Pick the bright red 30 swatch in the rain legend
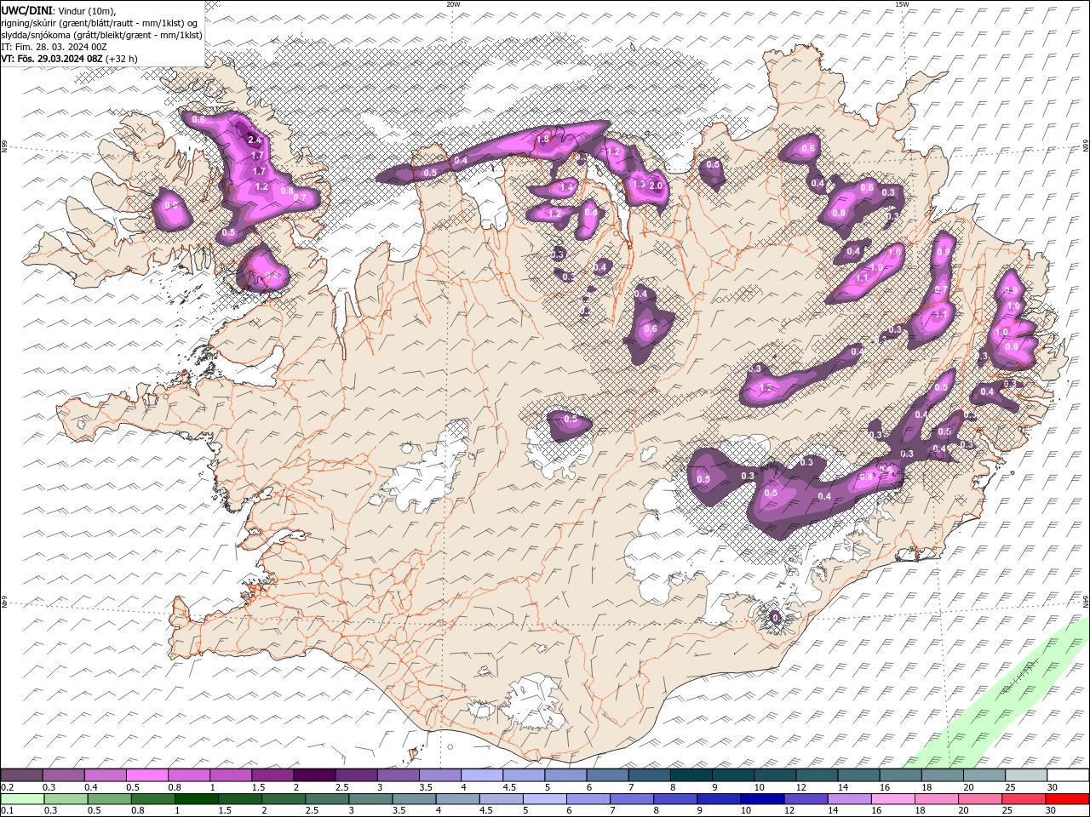 point(1068,799)
